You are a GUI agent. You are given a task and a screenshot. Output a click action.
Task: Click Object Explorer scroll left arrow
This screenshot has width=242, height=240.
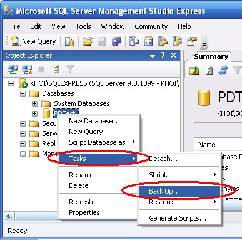point(9,216)
